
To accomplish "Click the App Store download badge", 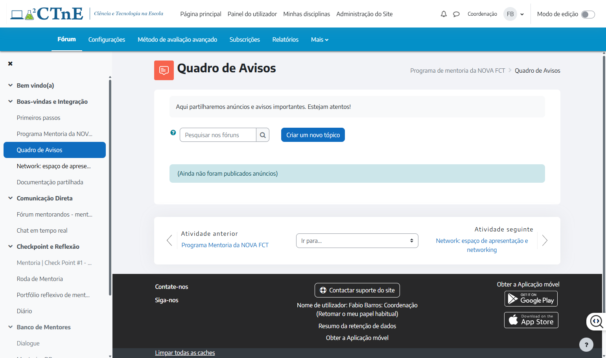I will (x=531, y=320).
